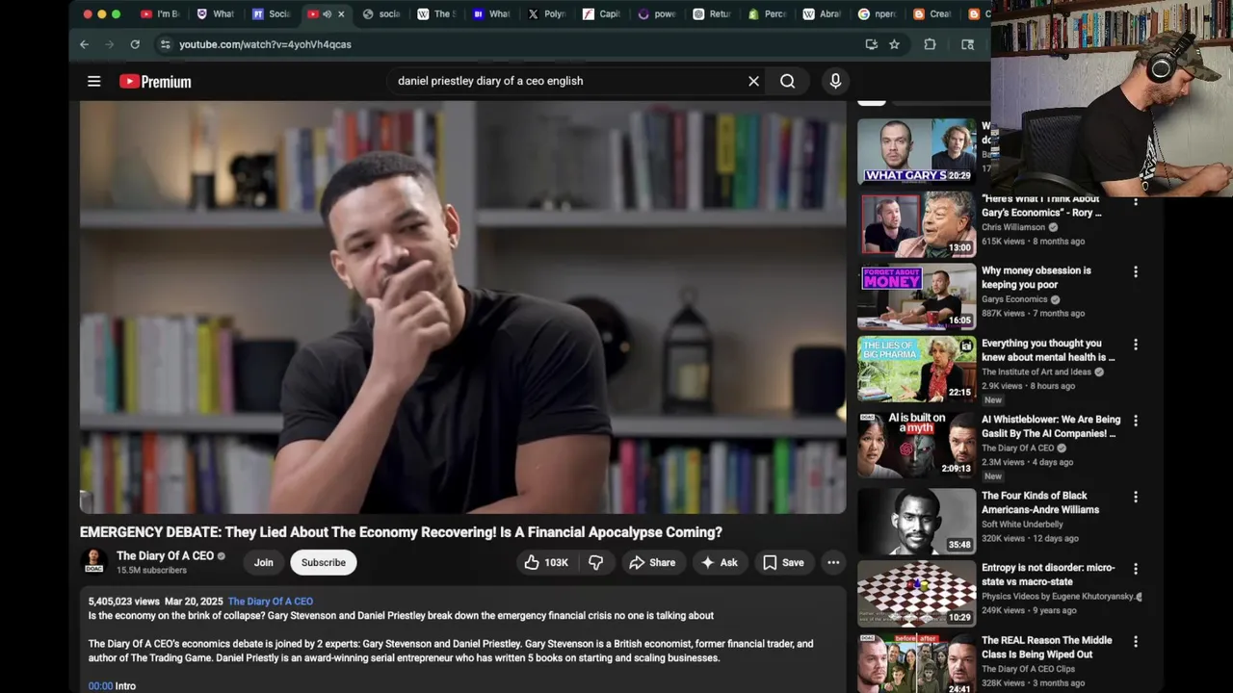Click the Join membership button
Image resolution: width=1233 pixels, height=693 pixels.
tap(264, 562)
